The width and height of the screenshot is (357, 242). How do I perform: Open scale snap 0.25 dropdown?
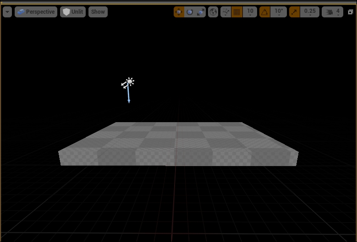[x=310, y=12]
